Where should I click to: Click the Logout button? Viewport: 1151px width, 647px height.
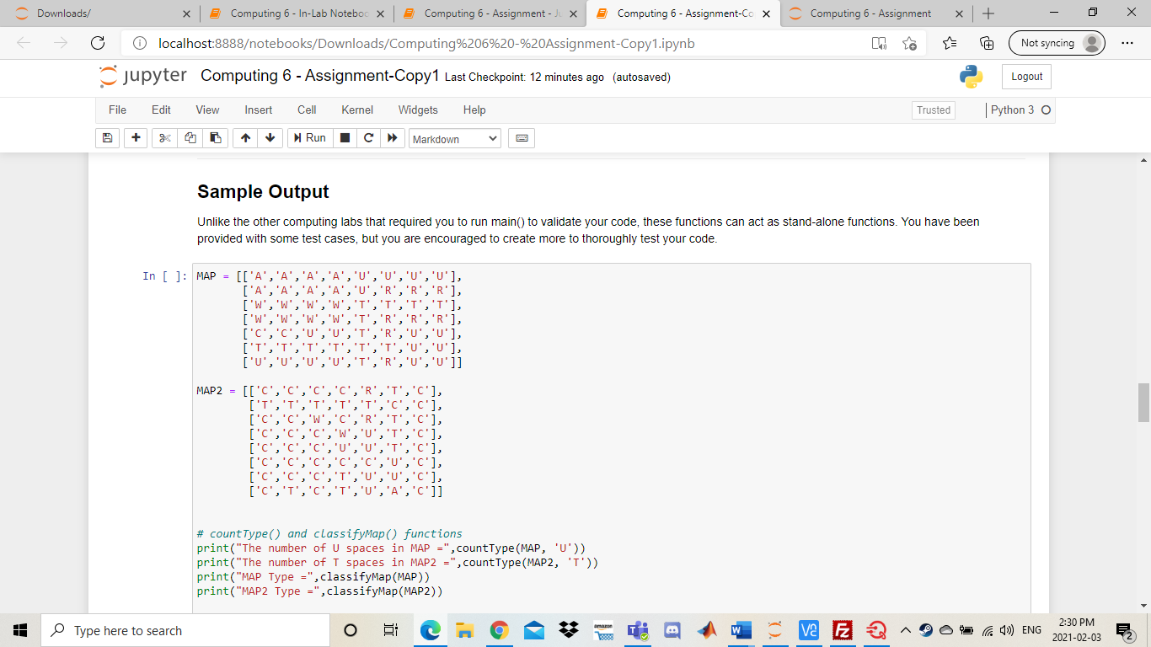pos(1026,77)
